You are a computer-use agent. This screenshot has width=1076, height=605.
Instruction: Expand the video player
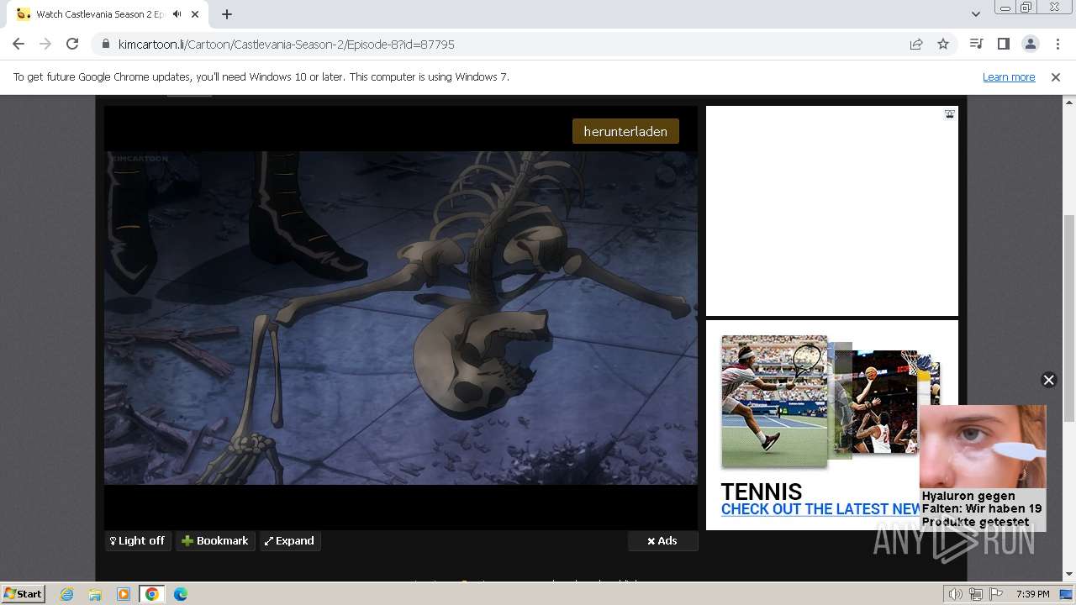[290, 541]
